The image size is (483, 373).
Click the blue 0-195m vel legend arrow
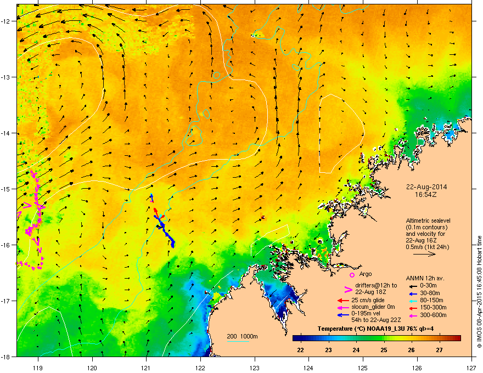pos(343,315)
